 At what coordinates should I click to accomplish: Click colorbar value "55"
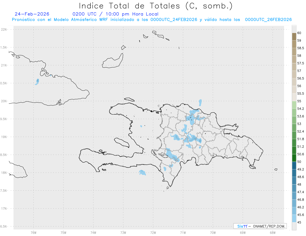tap(299, 101)
